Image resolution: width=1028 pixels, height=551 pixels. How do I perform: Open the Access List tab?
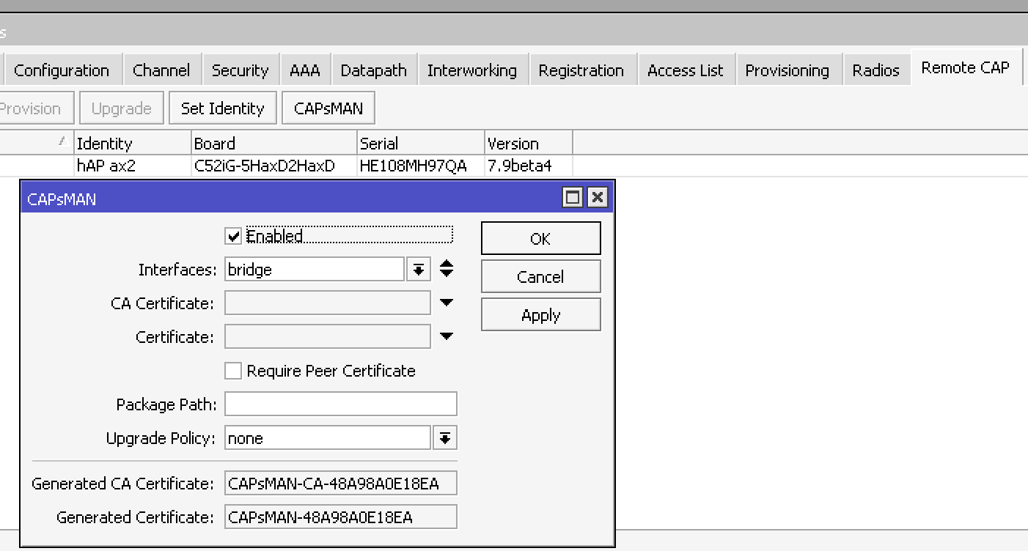click(686, 70)
